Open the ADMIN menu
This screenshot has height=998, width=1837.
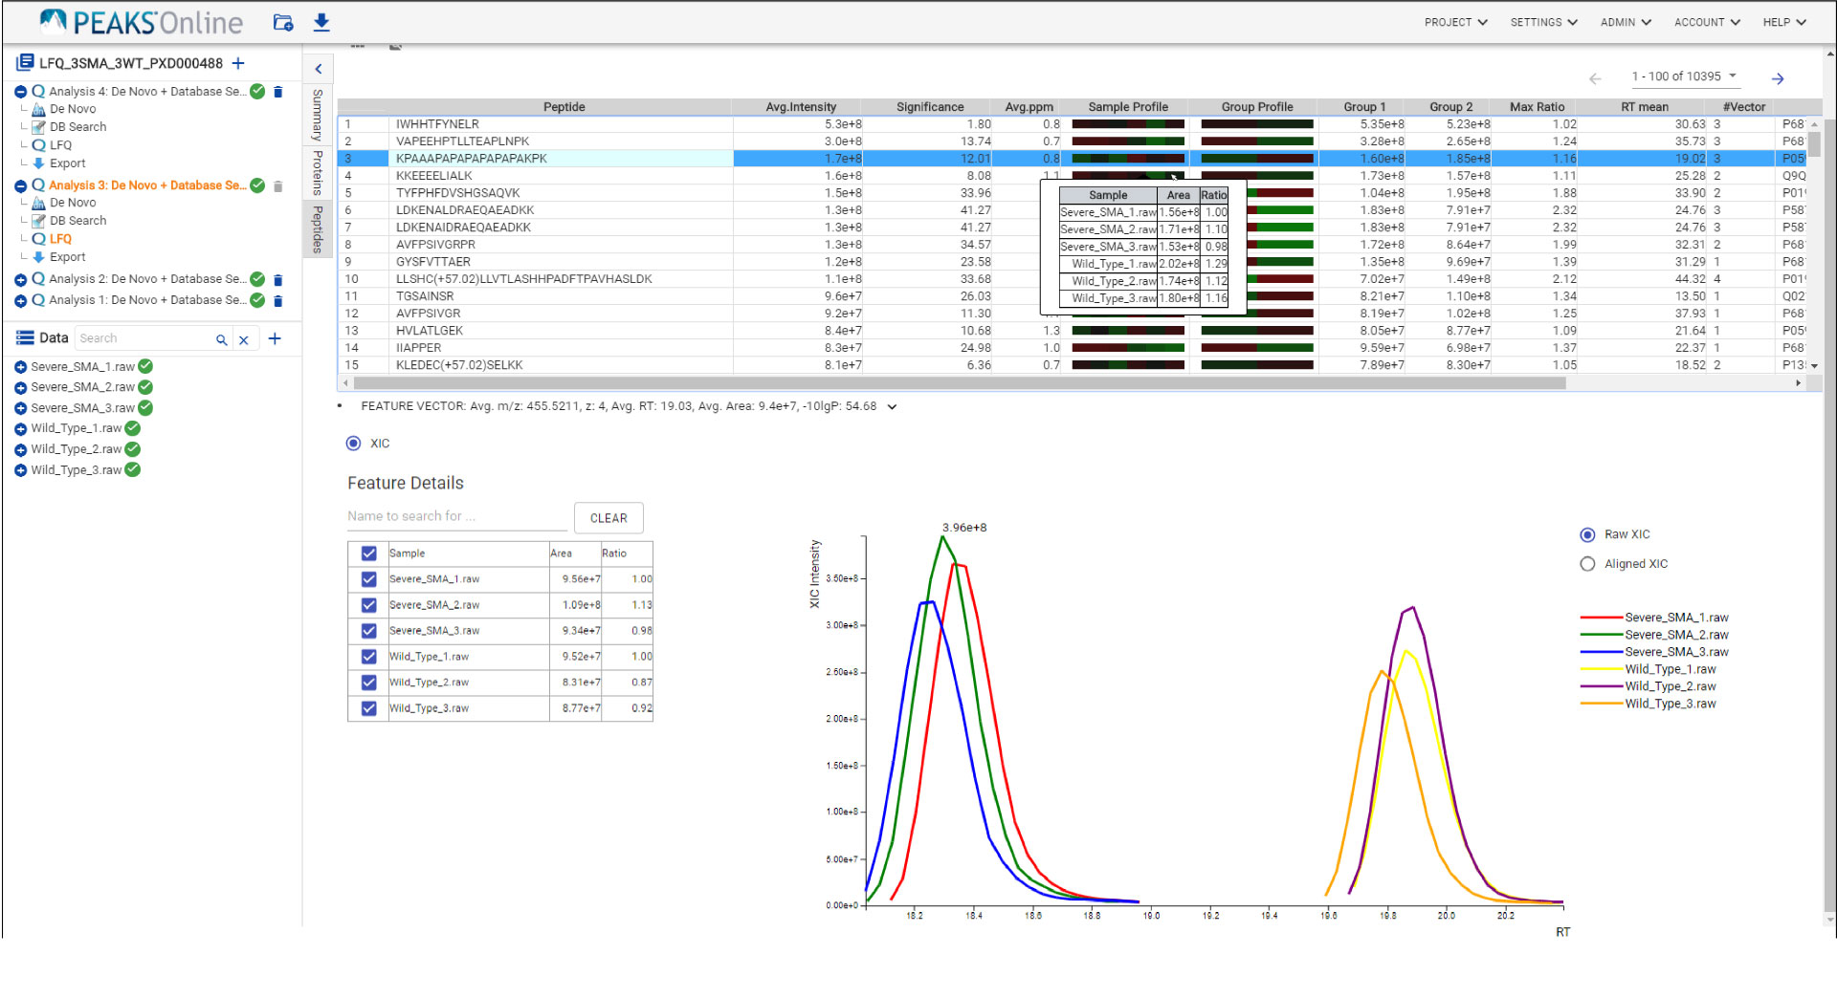(x=1626, y=22)
